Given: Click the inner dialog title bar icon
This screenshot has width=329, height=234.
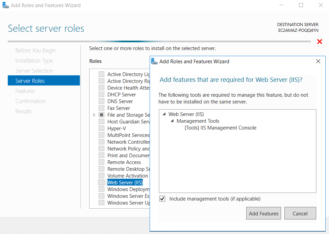Looking at the screenshot, I should (154, 61).
